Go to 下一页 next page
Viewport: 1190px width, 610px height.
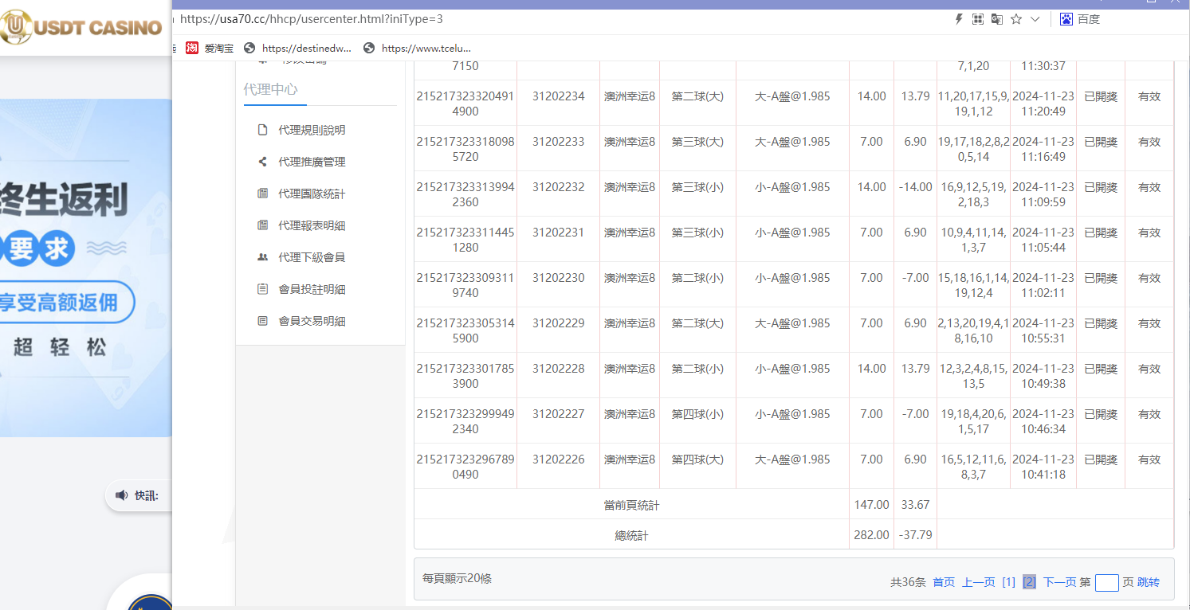1060,582
